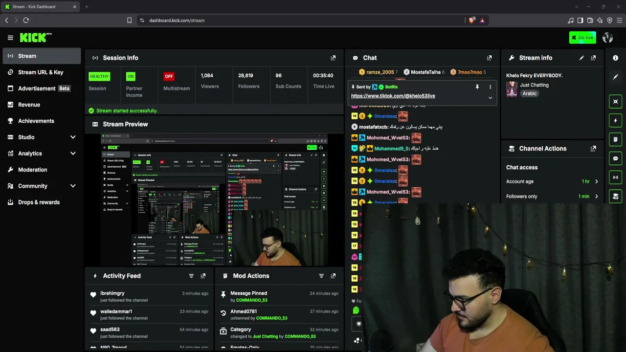The height and width of the screenshot is (352, 626).
Task: Click the Brave Shields icon
Action: [471, 21]
